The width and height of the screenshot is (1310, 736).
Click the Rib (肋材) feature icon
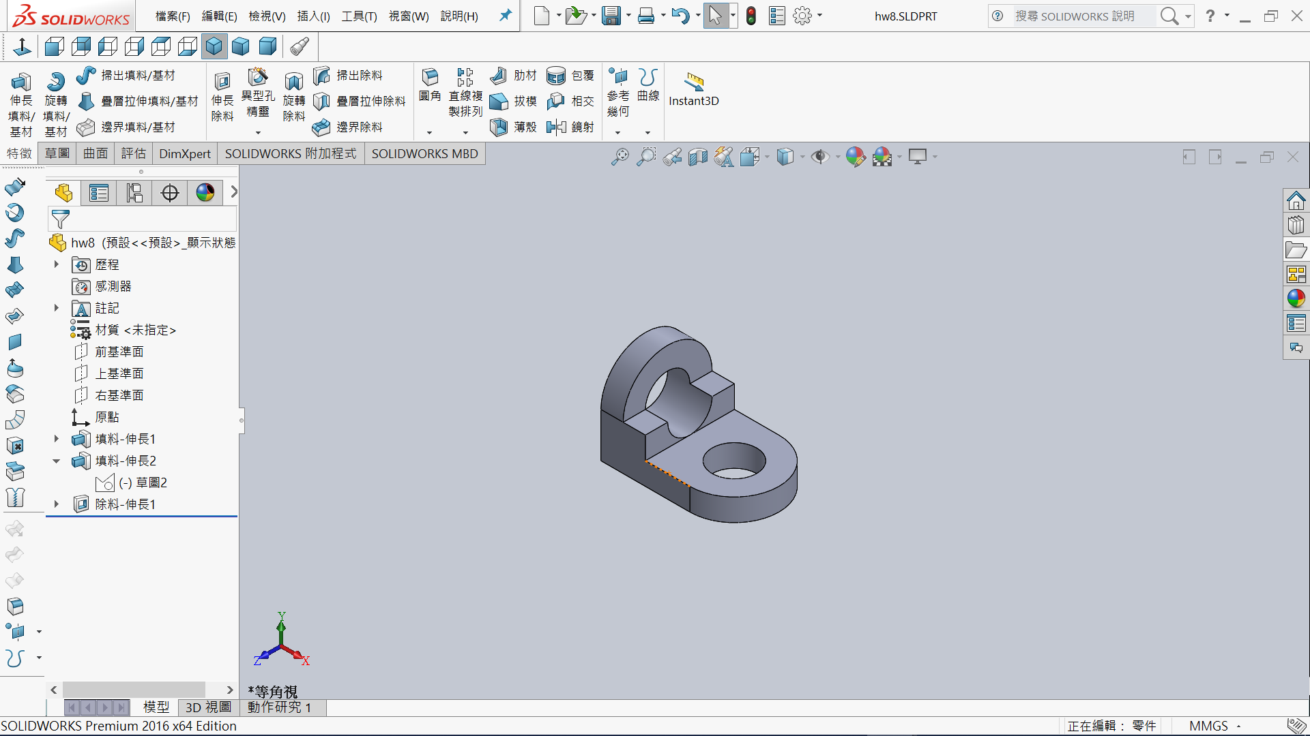coord(499,75)
